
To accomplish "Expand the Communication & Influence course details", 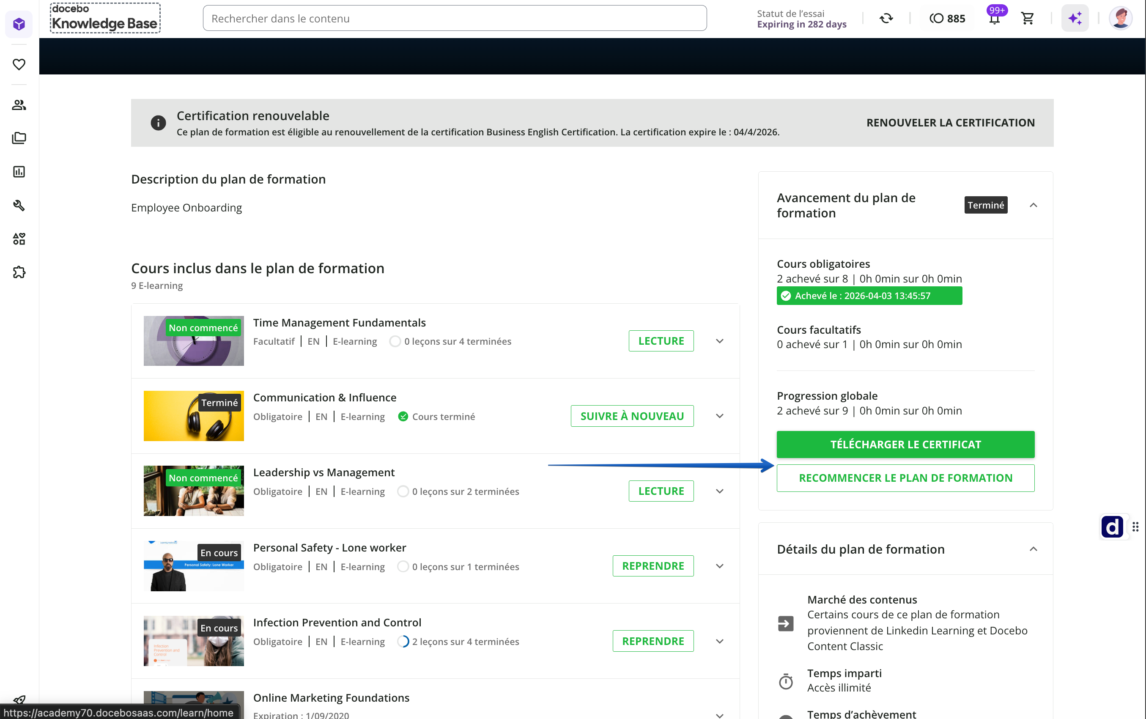I will pos(719,416).
